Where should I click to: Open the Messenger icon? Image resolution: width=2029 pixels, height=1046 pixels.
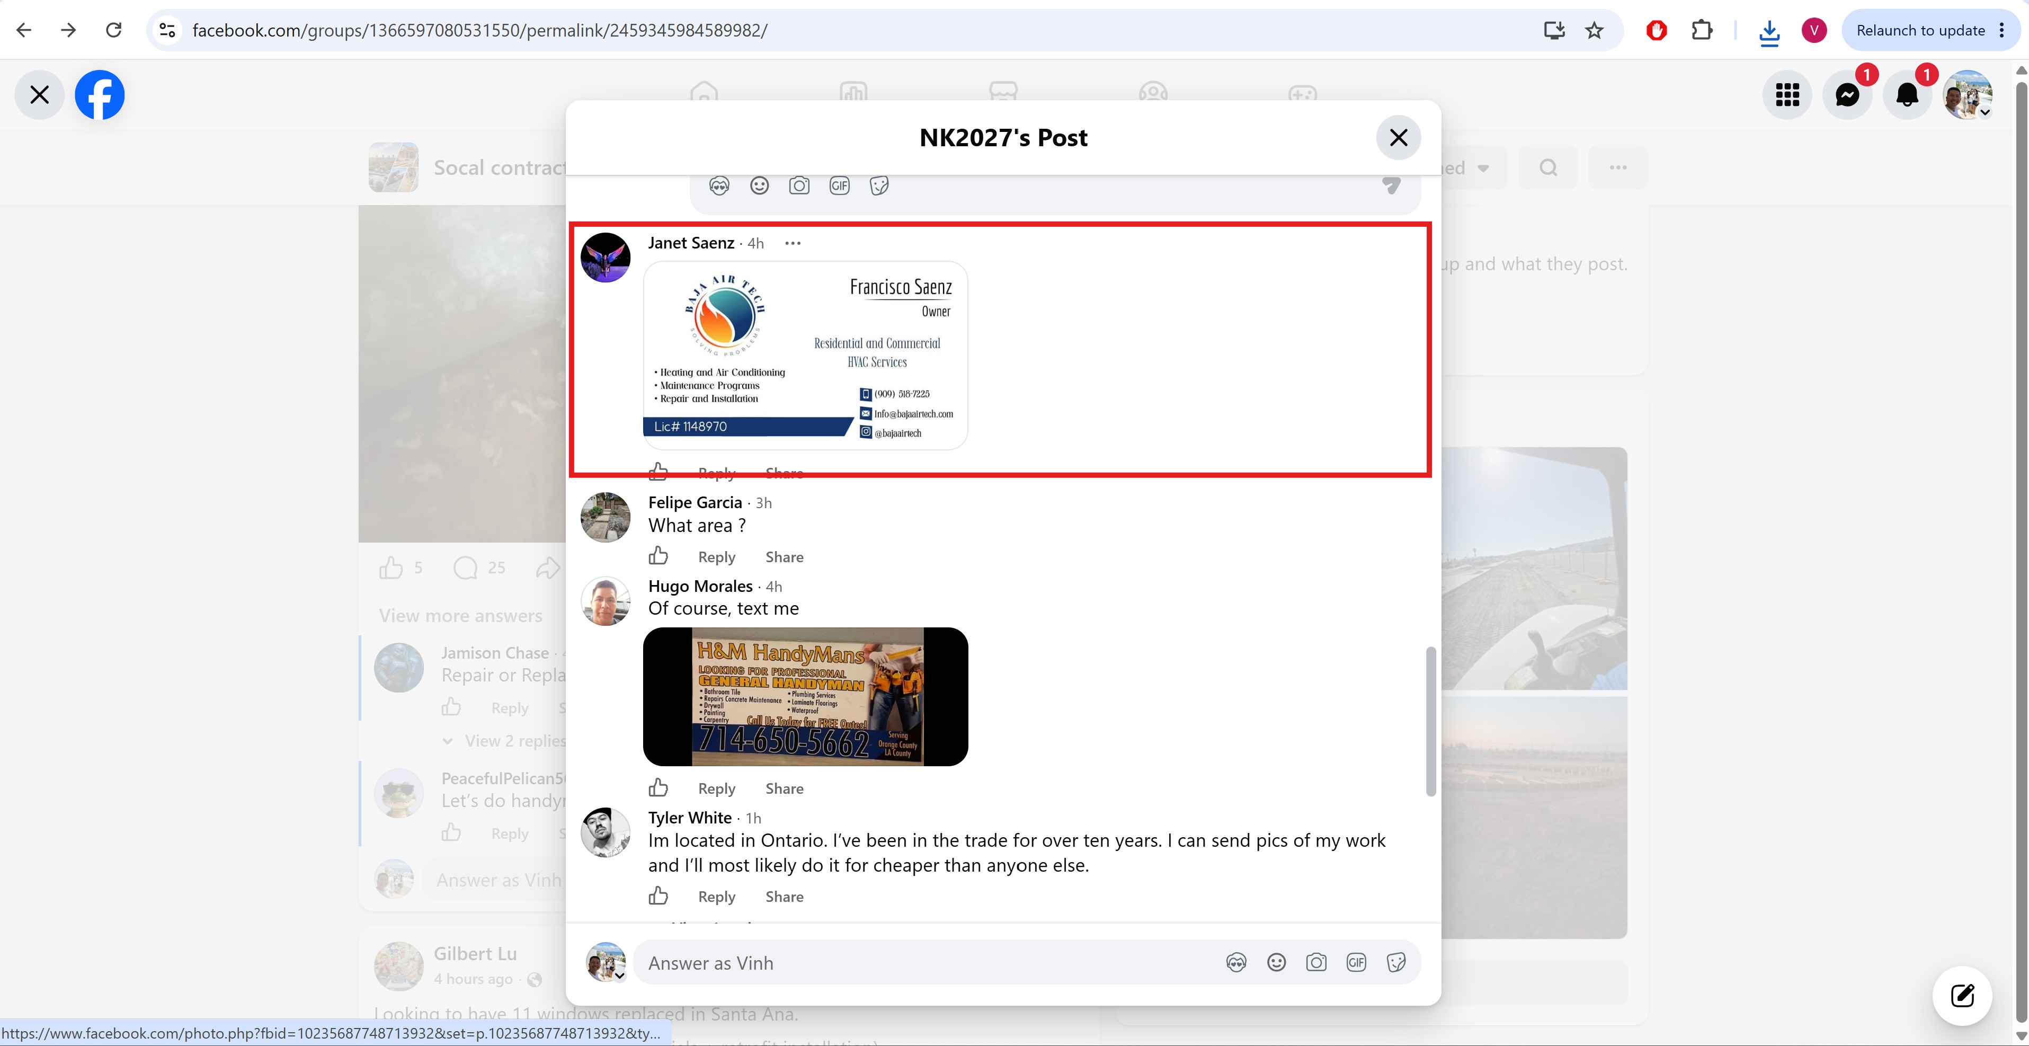(x=1847, y=94)
